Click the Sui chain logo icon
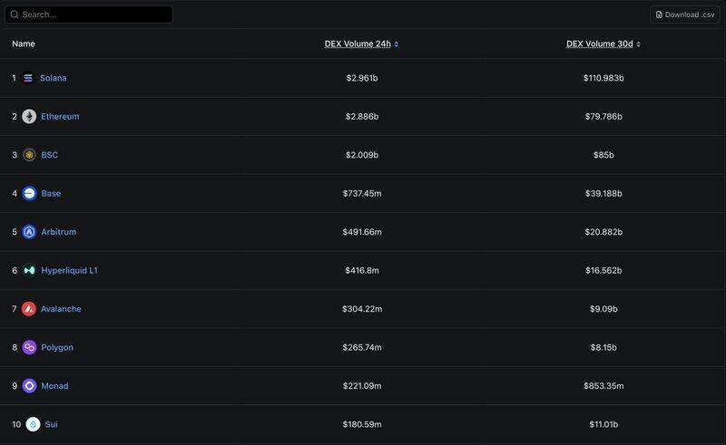The height and width of the screenshot is (445, 726). click(x=33, y=424)
